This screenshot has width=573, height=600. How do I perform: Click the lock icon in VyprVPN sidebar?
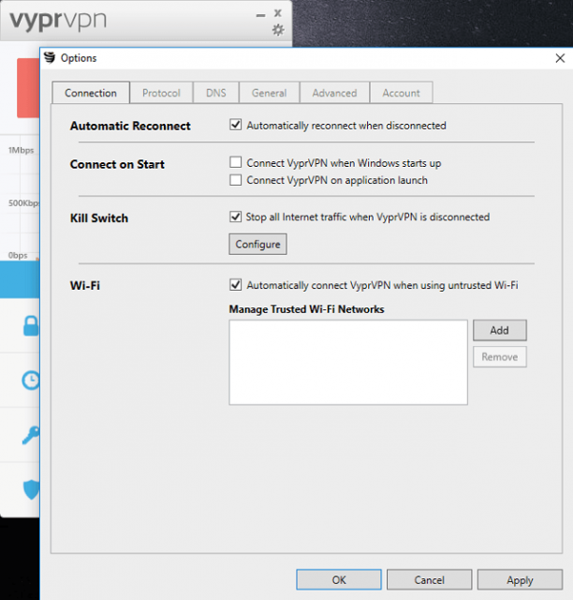[31, 326]
